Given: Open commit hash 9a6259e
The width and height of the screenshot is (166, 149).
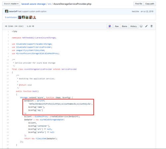Looking at the screenshot, I should 135,11.
